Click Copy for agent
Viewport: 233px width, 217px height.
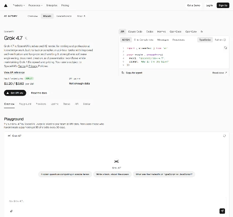coord(132,73)
